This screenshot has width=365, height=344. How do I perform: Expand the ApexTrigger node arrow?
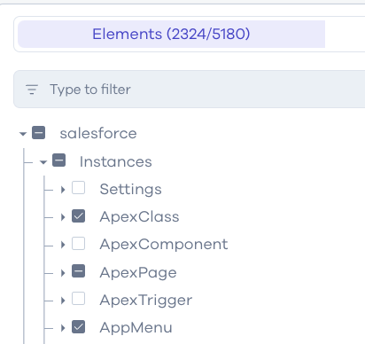(x=63, y=301)
